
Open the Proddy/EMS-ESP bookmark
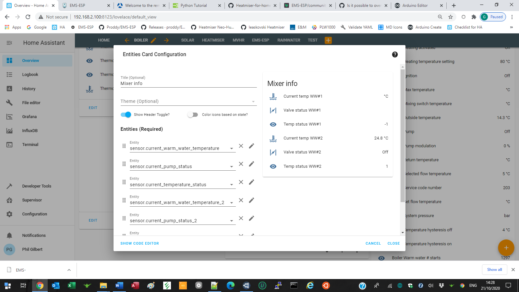tap(117, 27)
